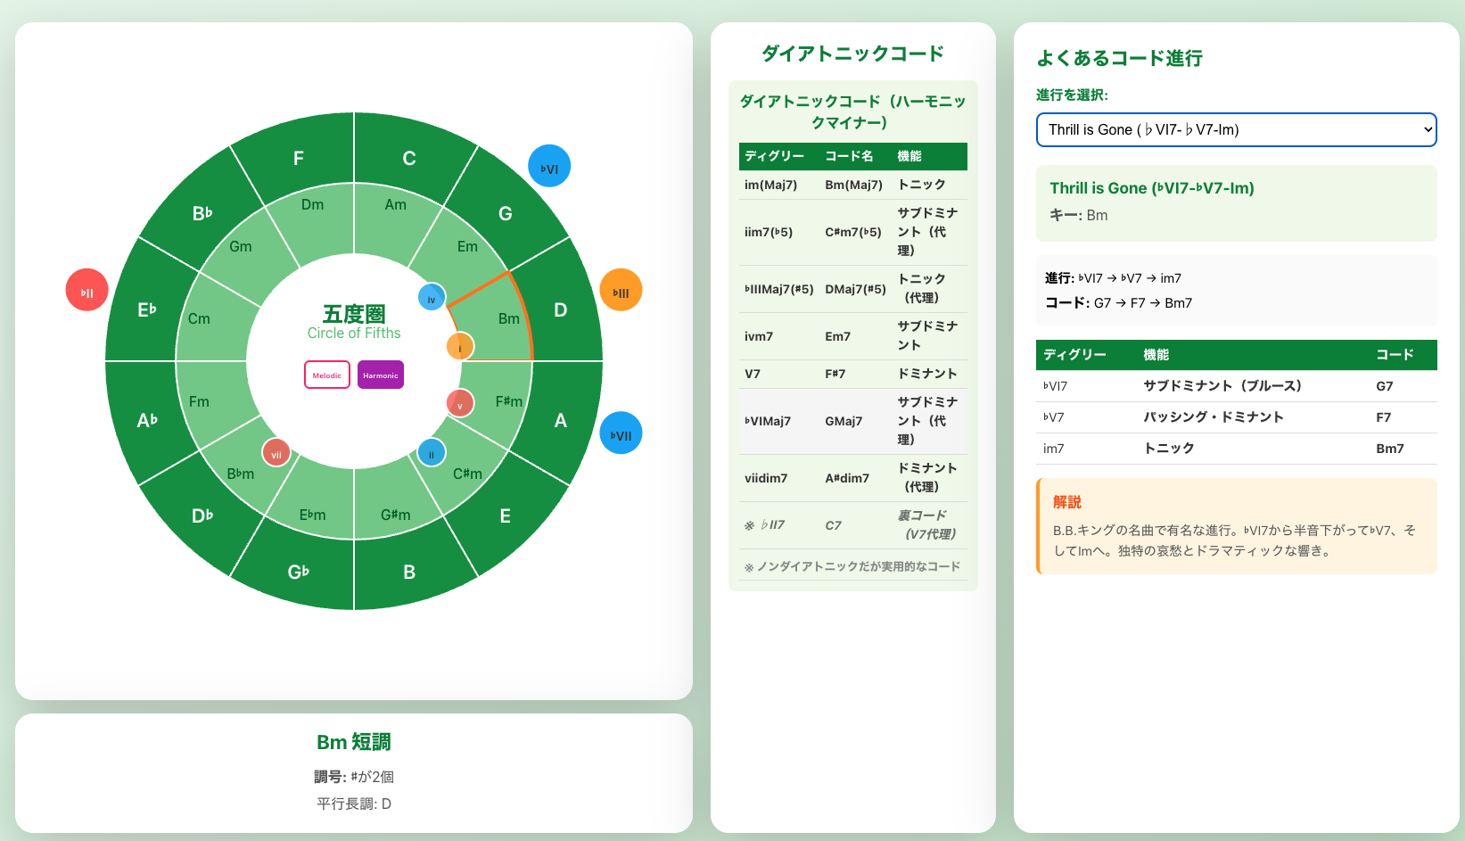Image resolution: width=1465 pixels, height=841 pixels.
Task: Click the ♭VI7 G7 progression row
Action: (x=1236, y=386)
